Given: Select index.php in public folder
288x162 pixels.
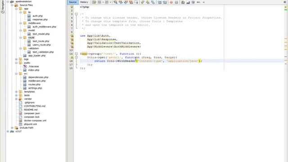Looking at the screenshot, I should (34, 70).
